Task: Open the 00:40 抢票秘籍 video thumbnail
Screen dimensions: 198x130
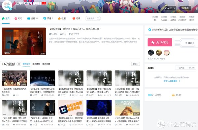Action: point(71,108)
